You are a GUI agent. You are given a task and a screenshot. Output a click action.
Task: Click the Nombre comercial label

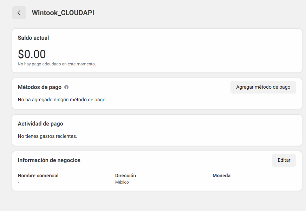(38, 175)
